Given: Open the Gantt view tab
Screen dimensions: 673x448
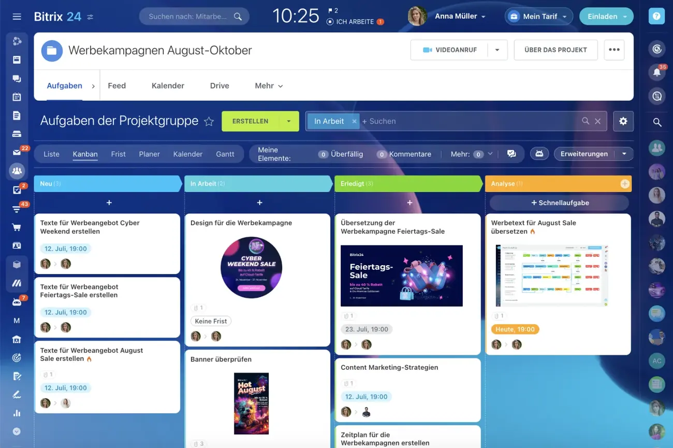Looking at the screenshot, I should tap(225, 154).
